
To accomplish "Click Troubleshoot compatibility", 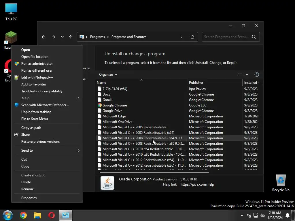I will click(x=47, y=91).
